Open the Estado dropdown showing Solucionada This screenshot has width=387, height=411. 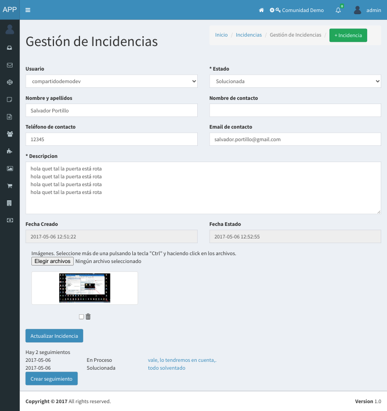pyautogui.click(x=295, y=81)
